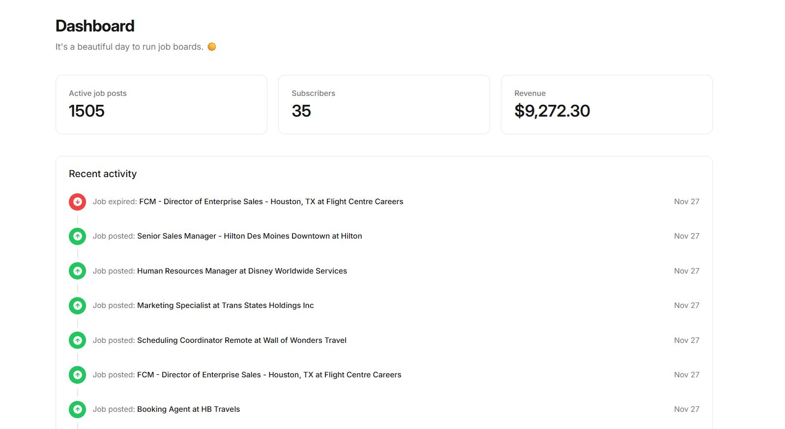Open the posted FCM Director of Enterprise Sales job
Screen dimensions: 785x429
coord(269,375)
